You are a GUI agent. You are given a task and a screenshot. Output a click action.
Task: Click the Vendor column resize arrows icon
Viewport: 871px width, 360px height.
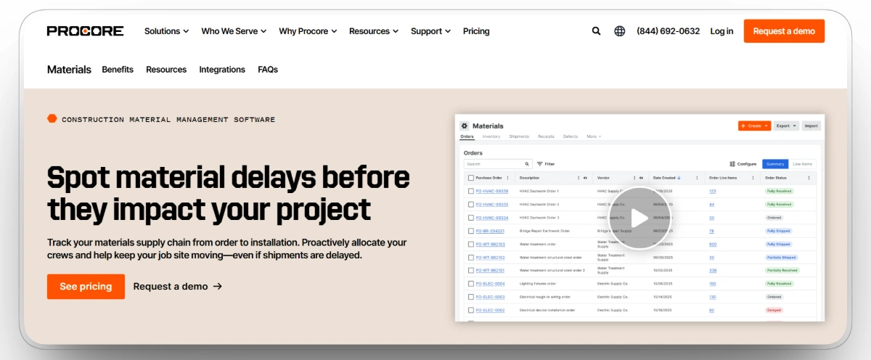point(641,178)
